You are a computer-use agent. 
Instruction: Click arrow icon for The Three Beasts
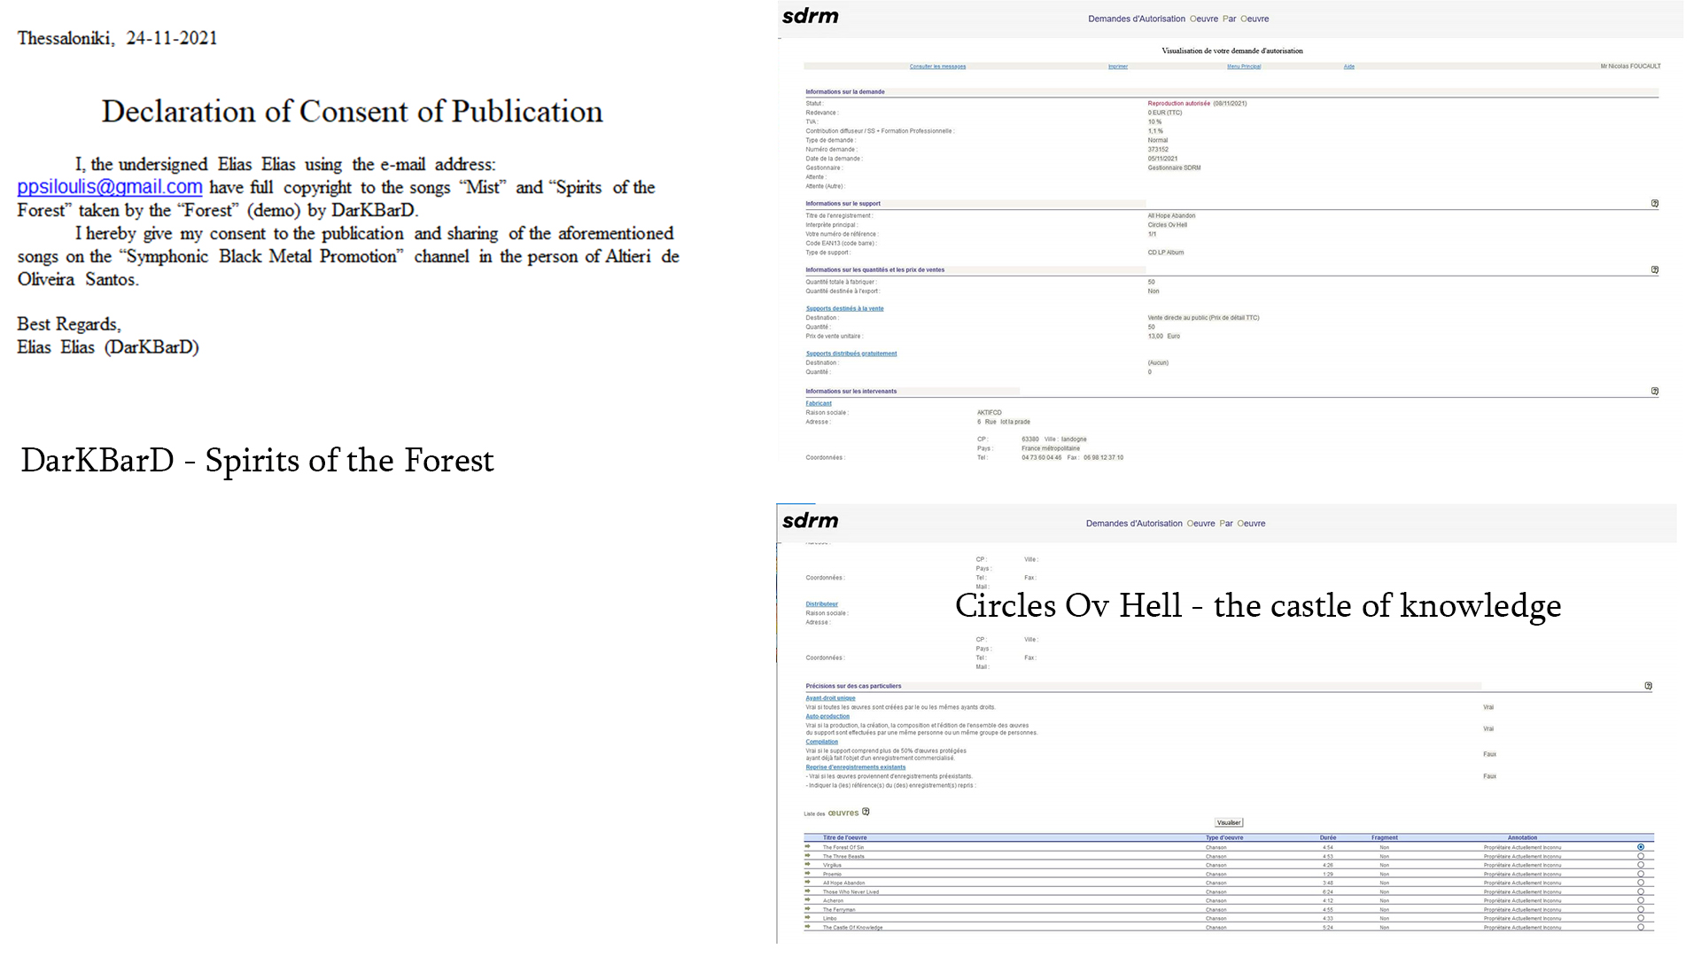[807, 856]
